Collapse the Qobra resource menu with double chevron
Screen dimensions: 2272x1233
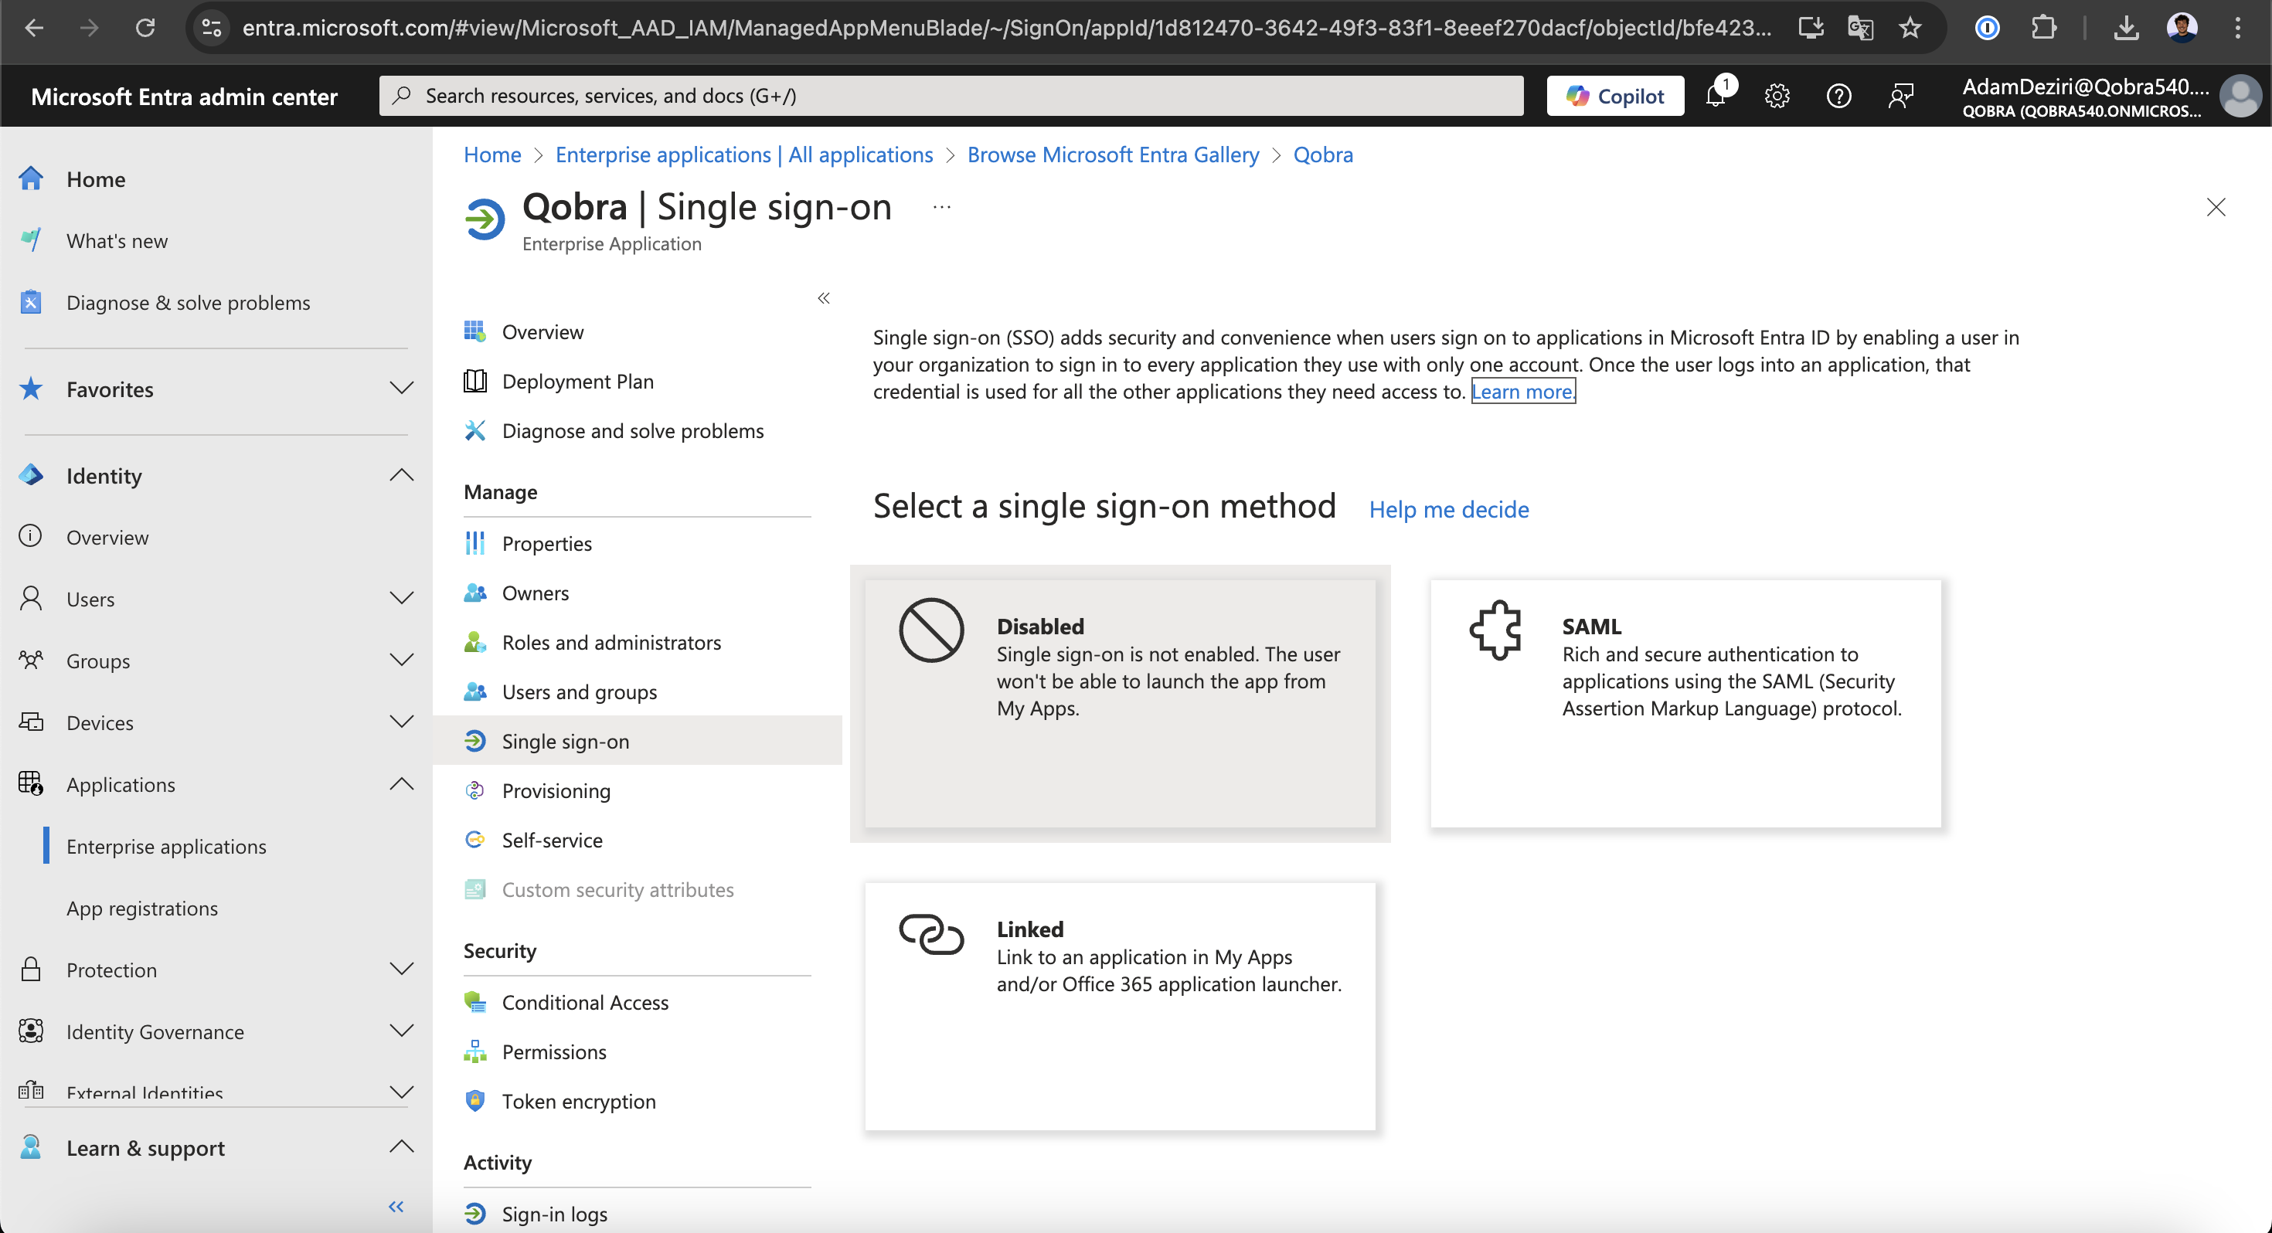[x=824, y=298]
